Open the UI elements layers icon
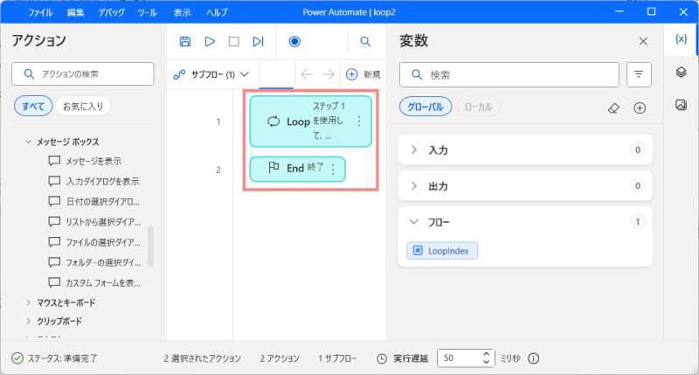This screenshot has height=375, width=699. (682, 73)
